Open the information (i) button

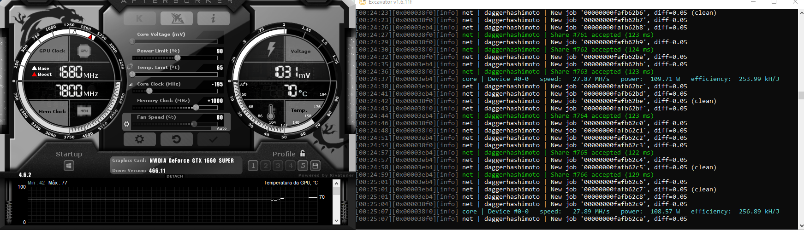(213, 18)
